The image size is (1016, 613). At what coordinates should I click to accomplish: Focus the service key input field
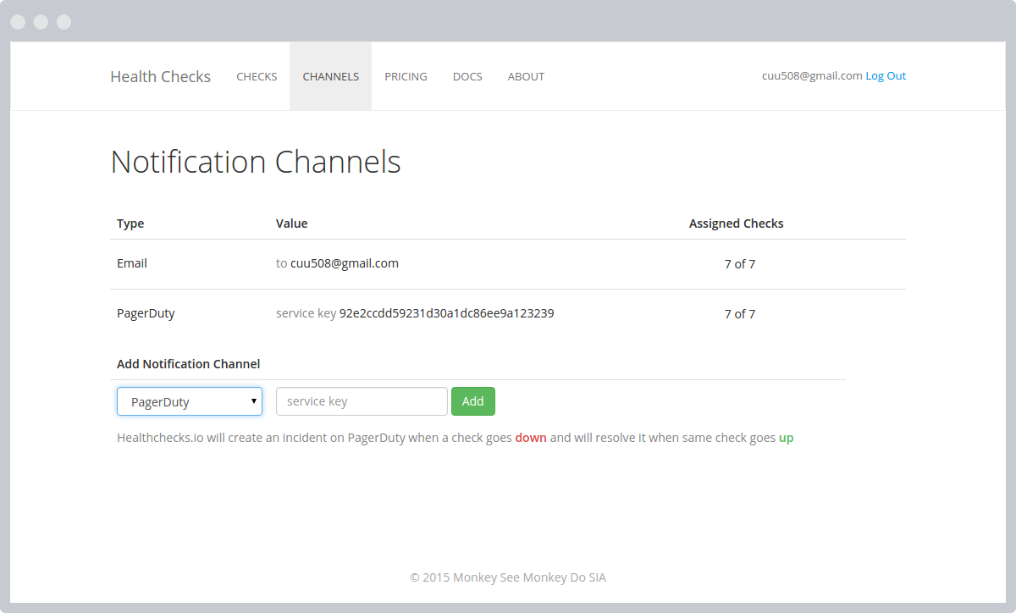click(x=362, y=401)
